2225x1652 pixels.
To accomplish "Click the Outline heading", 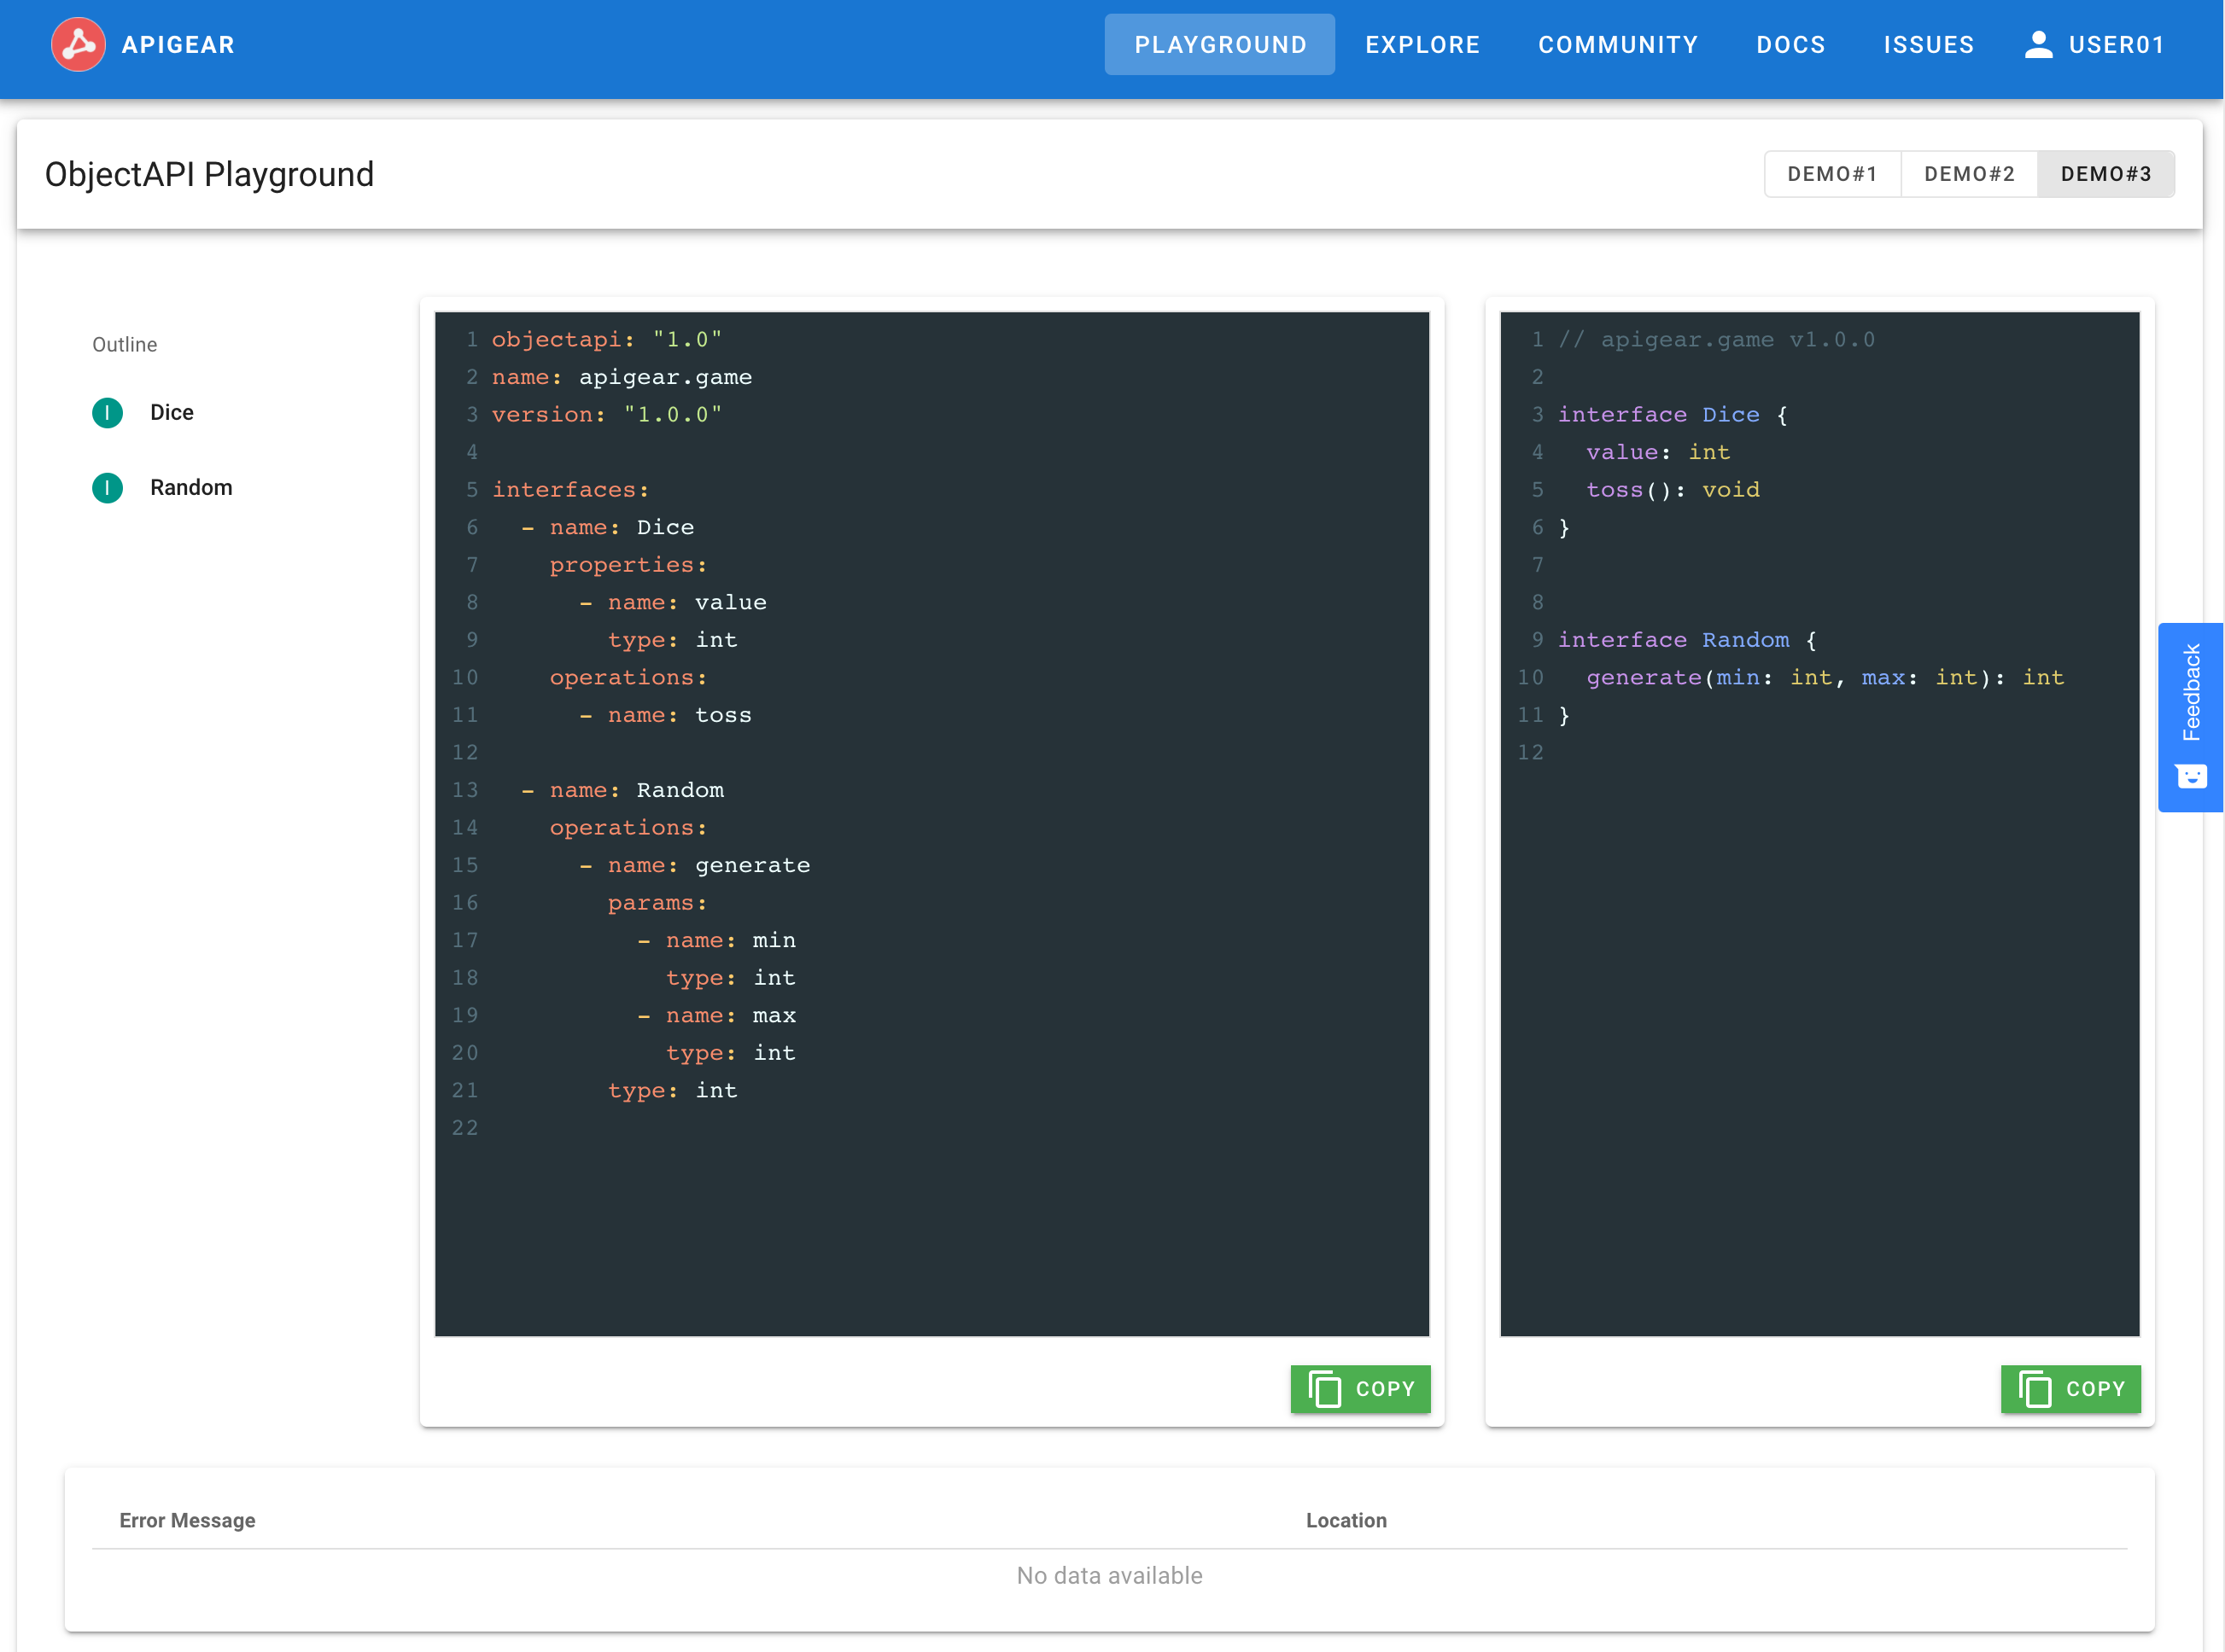I will point(124,344).
